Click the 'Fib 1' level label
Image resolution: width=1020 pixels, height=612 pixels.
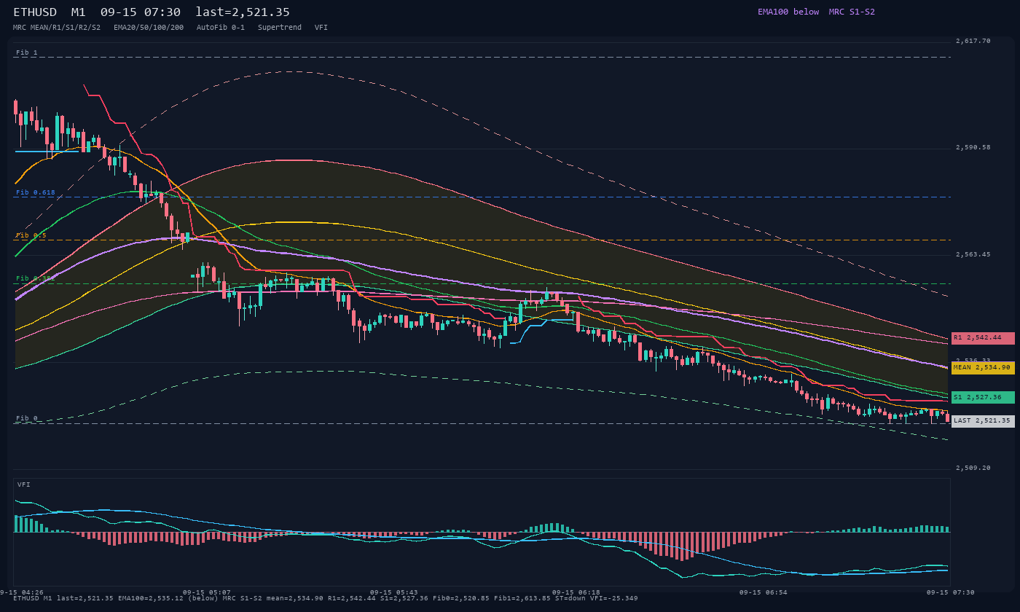click(27, 52)
